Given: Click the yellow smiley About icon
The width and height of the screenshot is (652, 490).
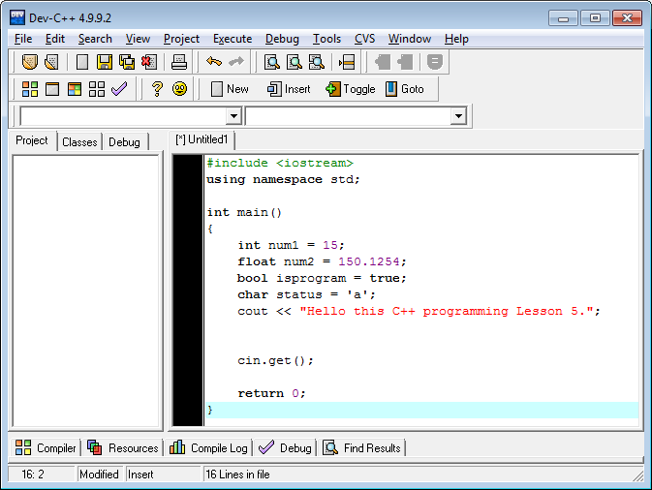Looking at the screenshot, I should pos(179,88).
